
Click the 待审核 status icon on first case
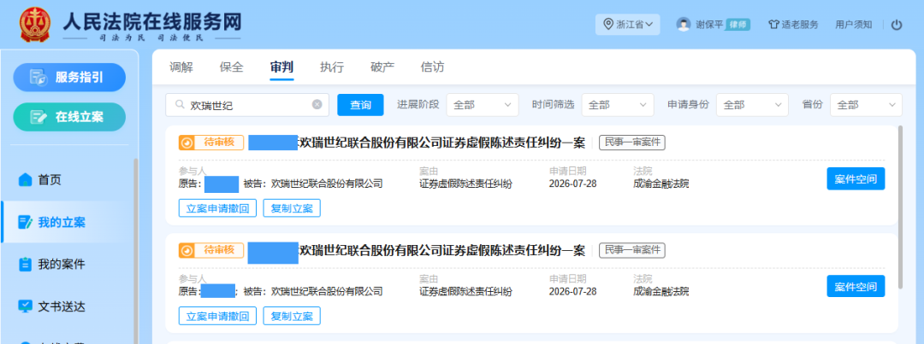click(187, 143)
